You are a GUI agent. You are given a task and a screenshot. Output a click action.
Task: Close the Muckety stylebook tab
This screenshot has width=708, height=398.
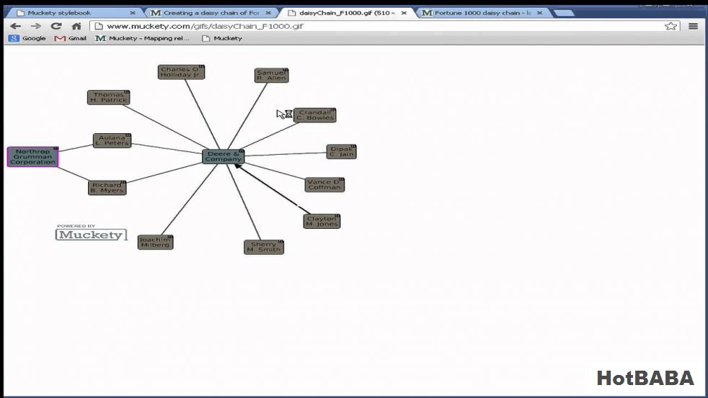133,13
